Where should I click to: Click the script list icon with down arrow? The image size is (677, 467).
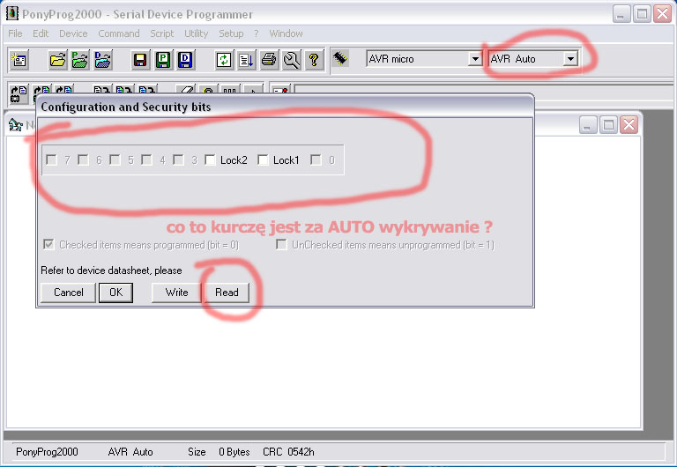click(x=246, y=60)
